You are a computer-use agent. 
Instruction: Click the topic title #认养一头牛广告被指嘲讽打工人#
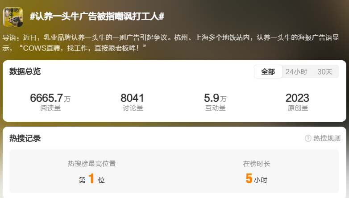[x=97, y=16]
